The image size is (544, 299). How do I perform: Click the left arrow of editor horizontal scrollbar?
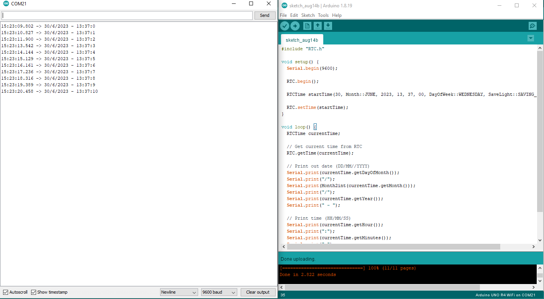pos(284,247)
